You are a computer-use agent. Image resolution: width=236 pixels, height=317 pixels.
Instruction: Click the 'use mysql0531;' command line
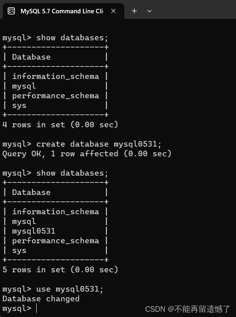tap(53, 289)
